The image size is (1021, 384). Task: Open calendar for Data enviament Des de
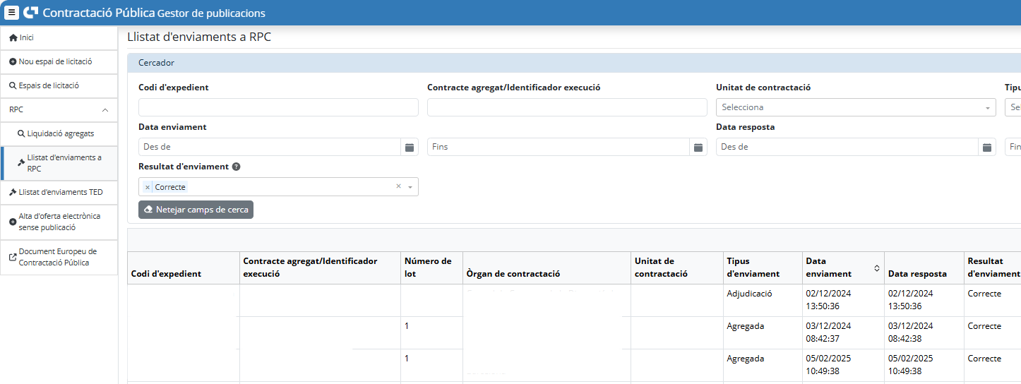pyautogui.click(x=410, y=147)
